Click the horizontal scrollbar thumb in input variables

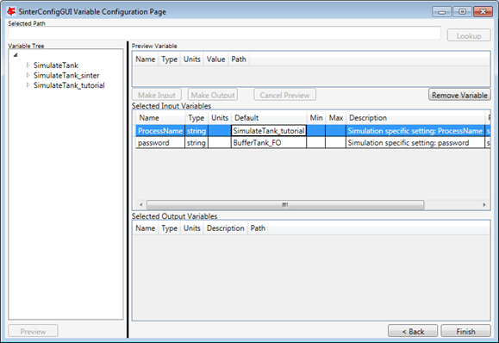pyautogui.click(x=285, y=204)
